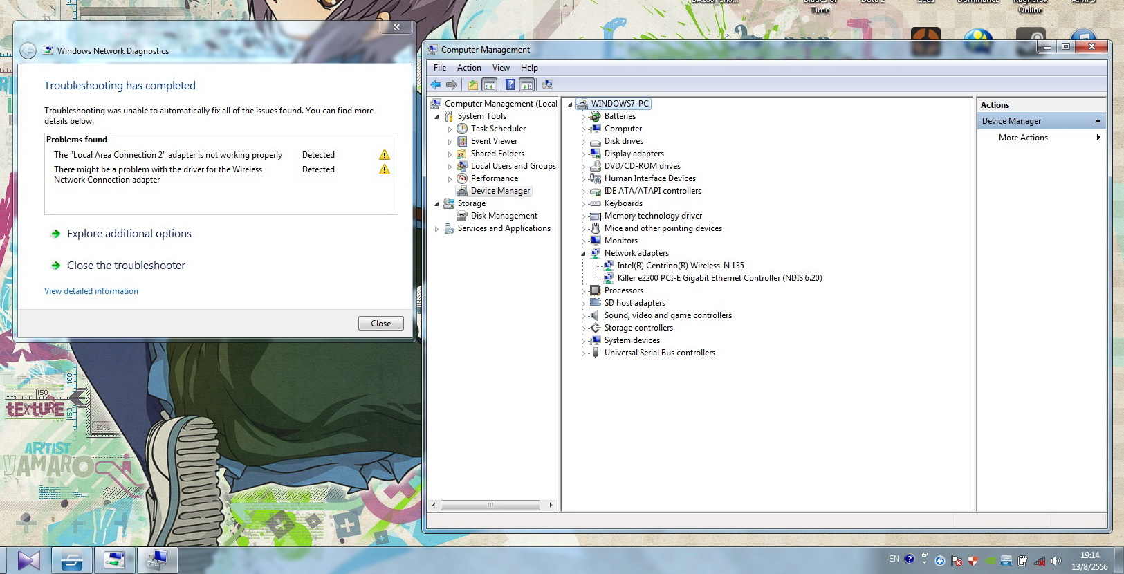Open the Help menu
Image resolution: width=1124 pixels, height=574 pixels.
pos(529,68)
